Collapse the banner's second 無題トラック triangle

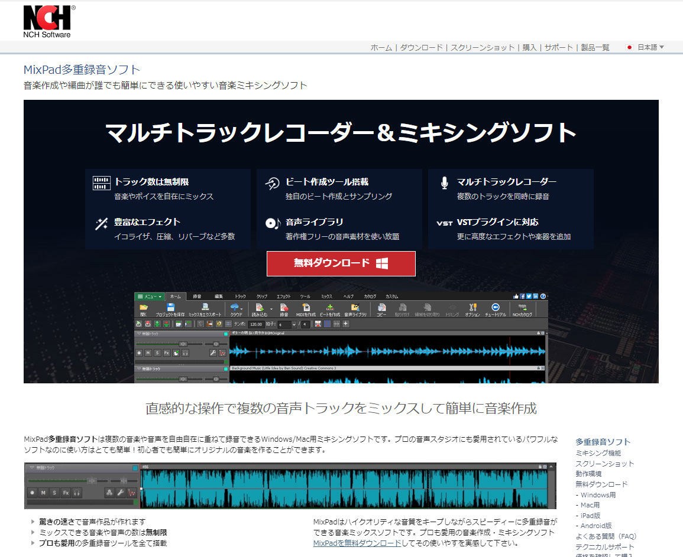[139, 369]
